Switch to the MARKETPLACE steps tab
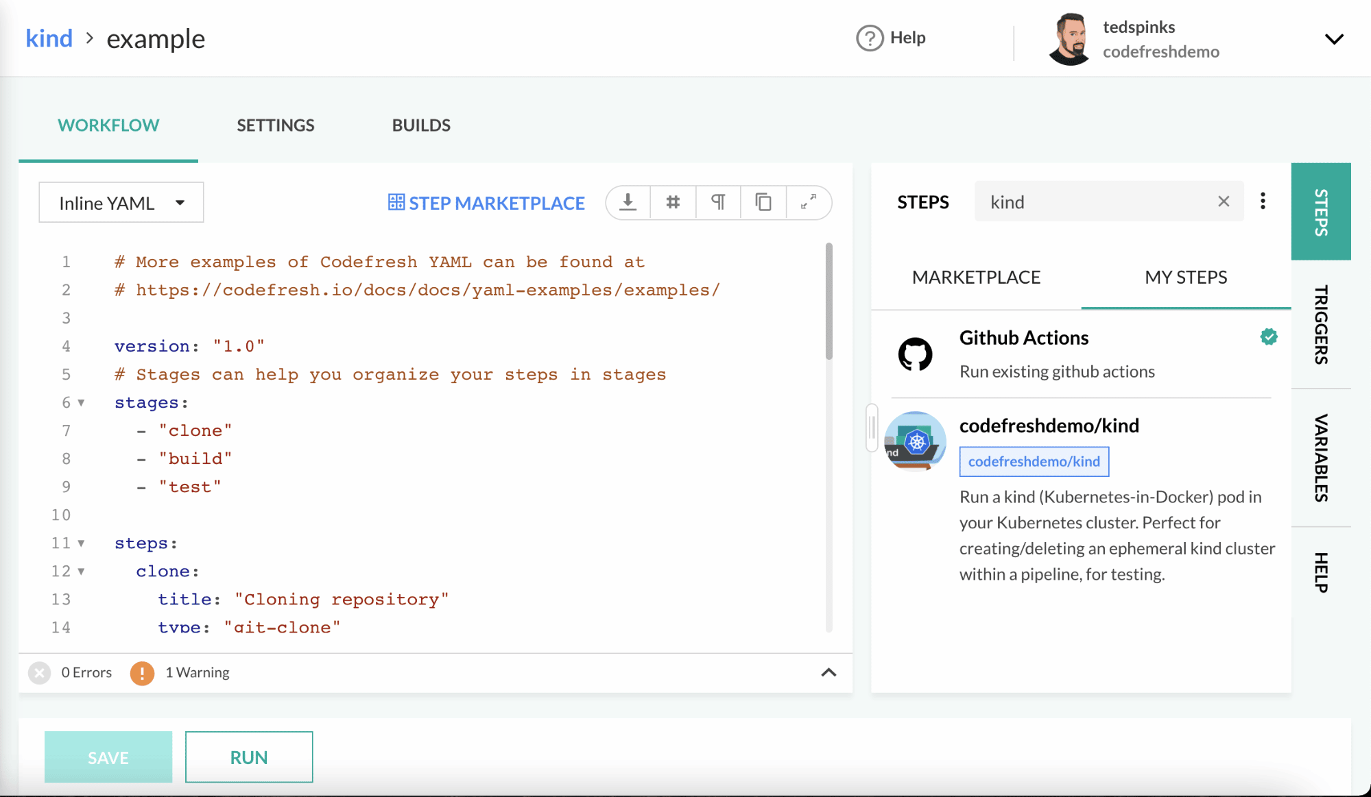Viewport: 1371px width, 797px height. [976, 278]
